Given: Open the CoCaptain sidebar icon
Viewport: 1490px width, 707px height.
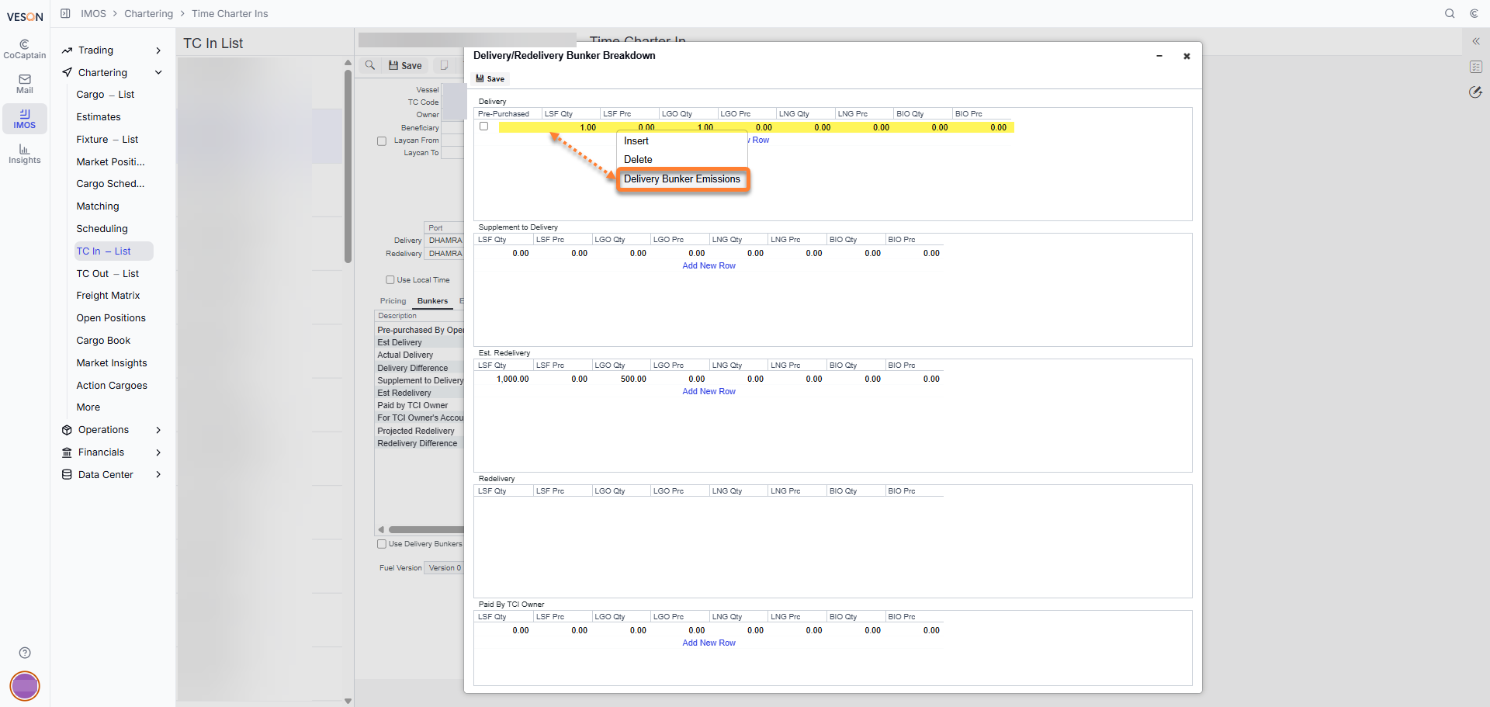Looking at the screenshot, I should (x=25, y=50).
